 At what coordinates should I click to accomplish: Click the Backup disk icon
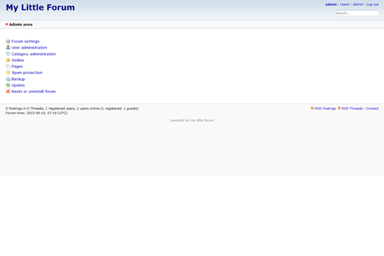coord(8,79)
